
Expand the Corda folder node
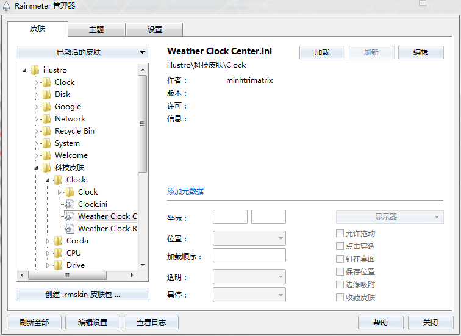pyautogui.click(x=48, y=241)
